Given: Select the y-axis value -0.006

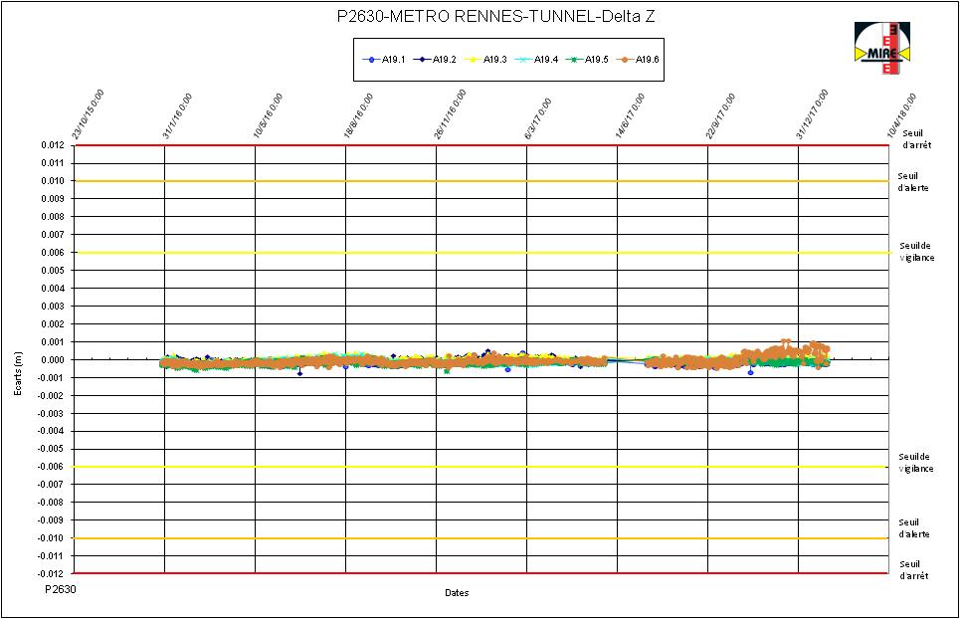Looking at the screenshot, I should click(51, 467).
